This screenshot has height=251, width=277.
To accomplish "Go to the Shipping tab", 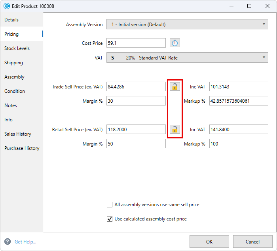I will click(x=13, y=63).
